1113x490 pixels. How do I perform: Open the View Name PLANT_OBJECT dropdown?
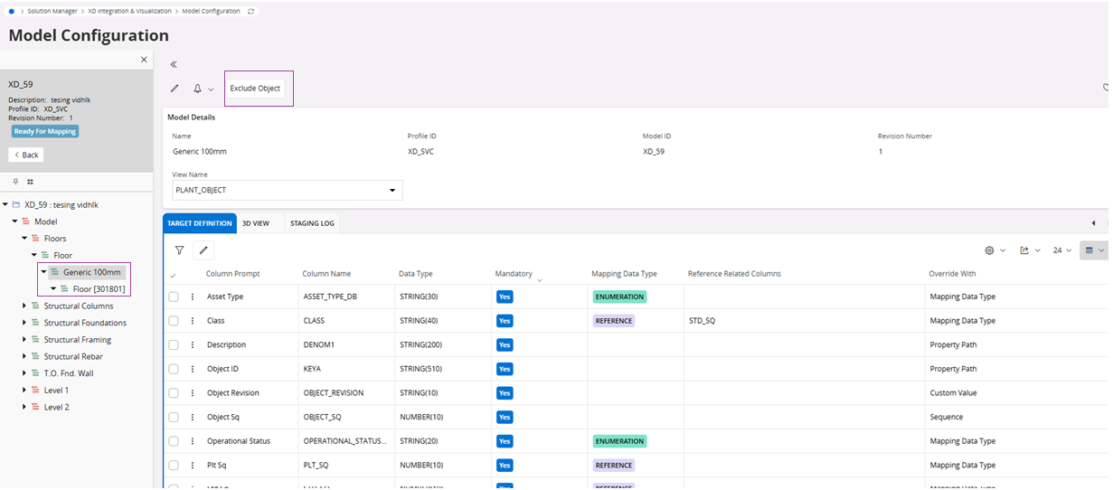pos(287,191)
